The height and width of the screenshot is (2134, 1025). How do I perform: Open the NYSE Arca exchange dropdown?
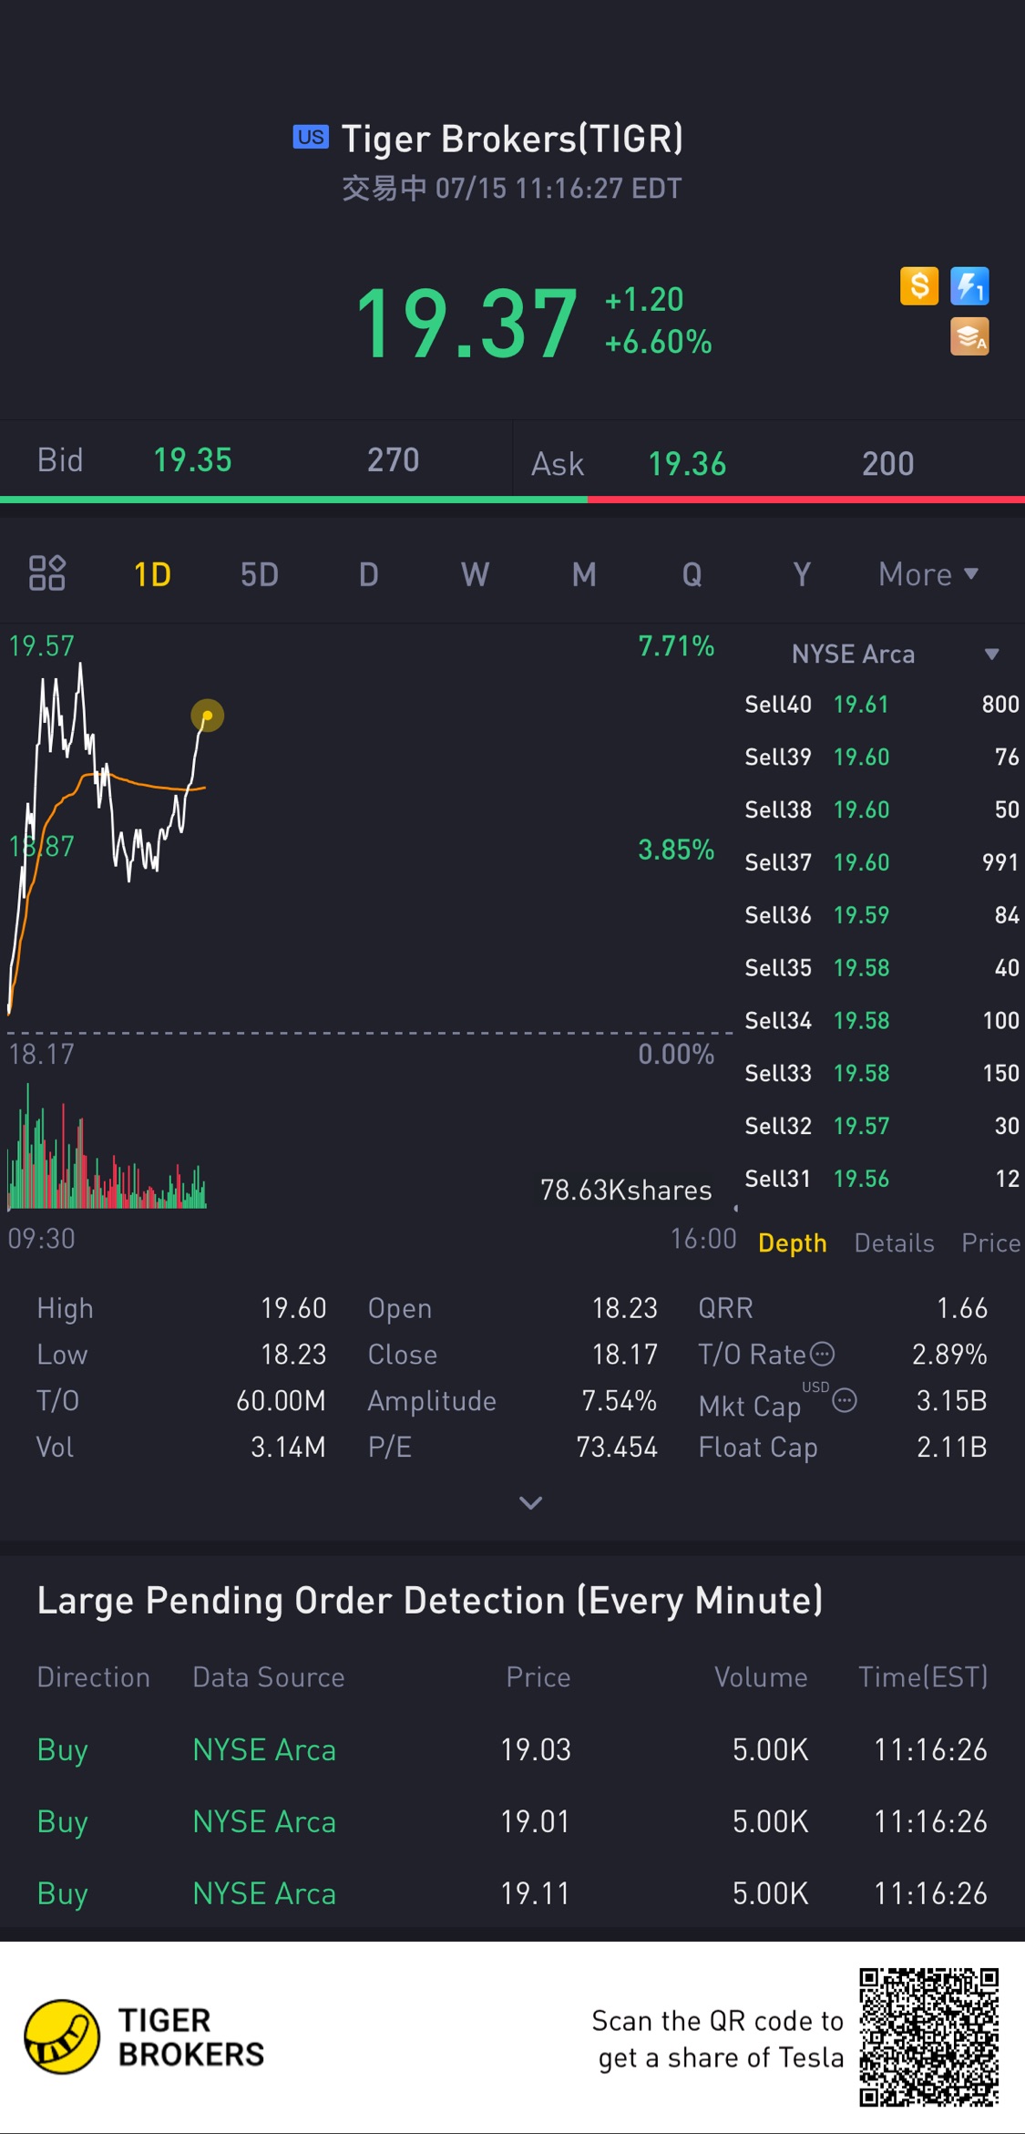[895, 654]
